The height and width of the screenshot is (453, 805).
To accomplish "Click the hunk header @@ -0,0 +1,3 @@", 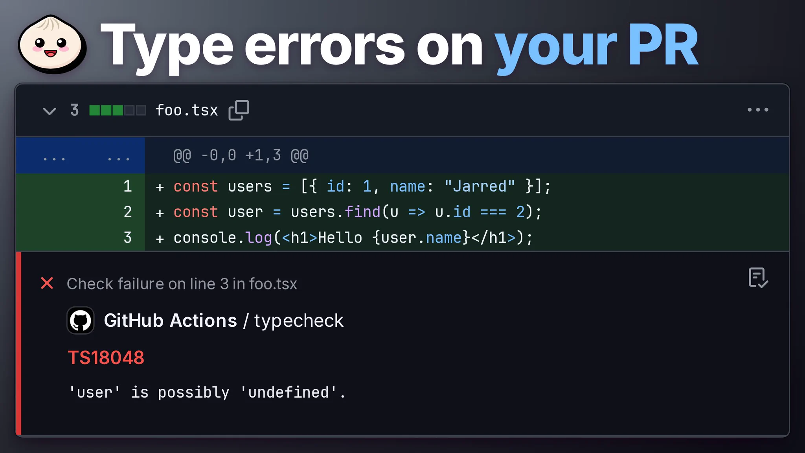I will (x=241, y=155).
